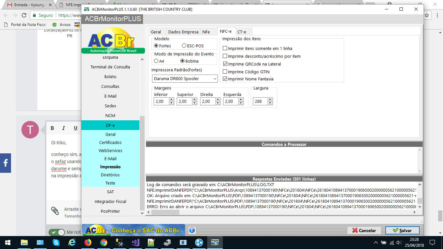This screenshot has width=443, height=249.
Task: Open the PosPrinter section in sidebar
Action: coord(110,211)
